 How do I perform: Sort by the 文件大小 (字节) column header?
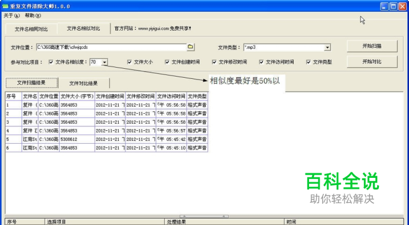77,96
